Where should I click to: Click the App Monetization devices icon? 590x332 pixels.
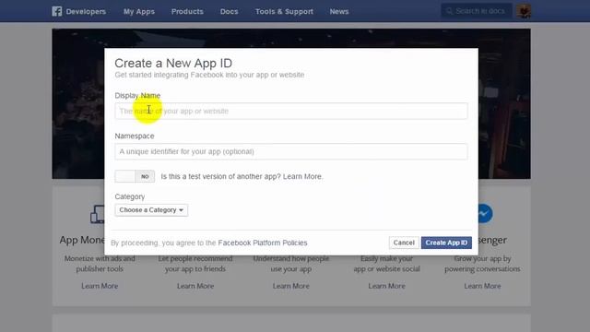pyautogui.click(x=98, y=214)
